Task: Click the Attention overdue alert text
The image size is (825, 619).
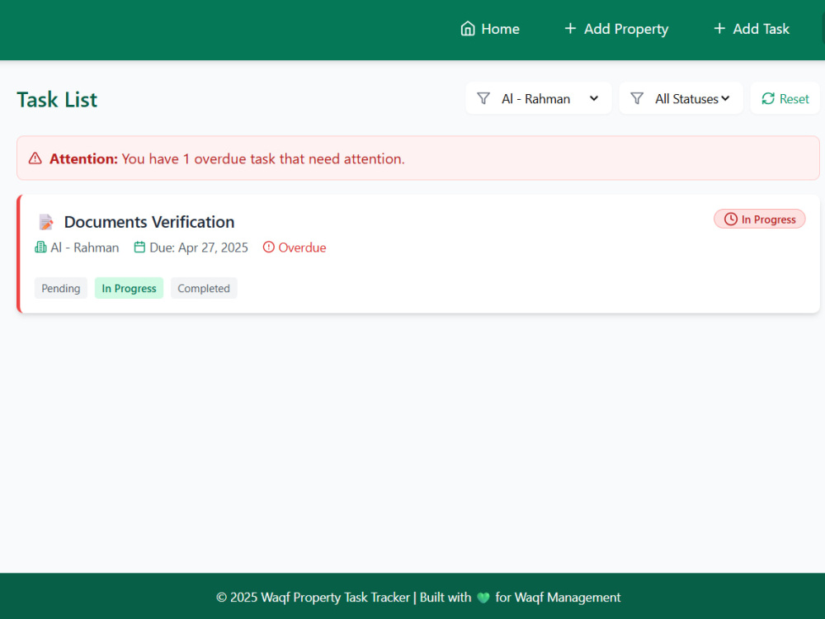Action: point(227,159)
